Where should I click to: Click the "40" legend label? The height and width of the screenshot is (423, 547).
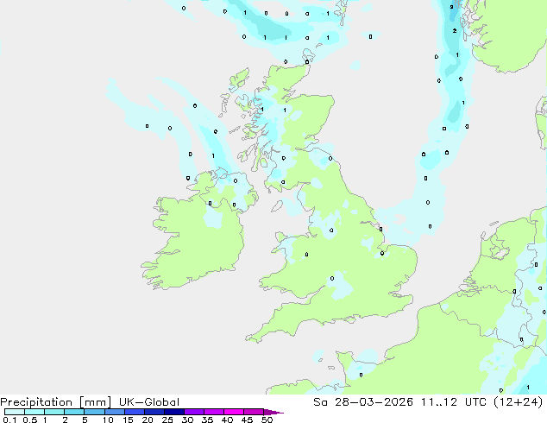point(227,420)
